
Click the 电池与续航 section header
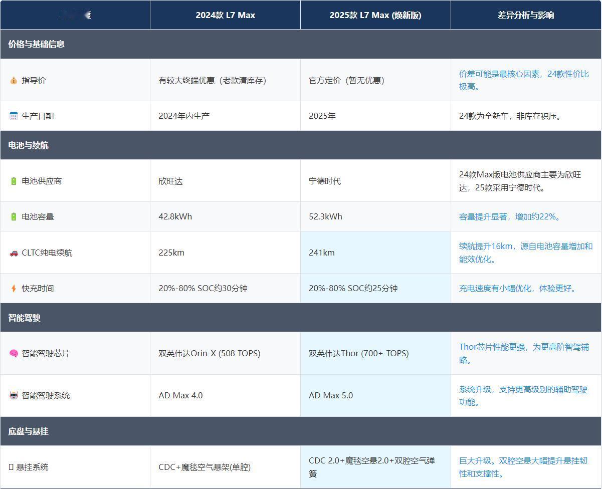(301, 145)
